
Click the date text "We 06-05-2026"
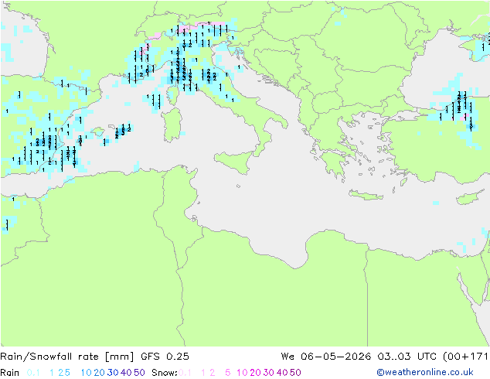point(326,357)
